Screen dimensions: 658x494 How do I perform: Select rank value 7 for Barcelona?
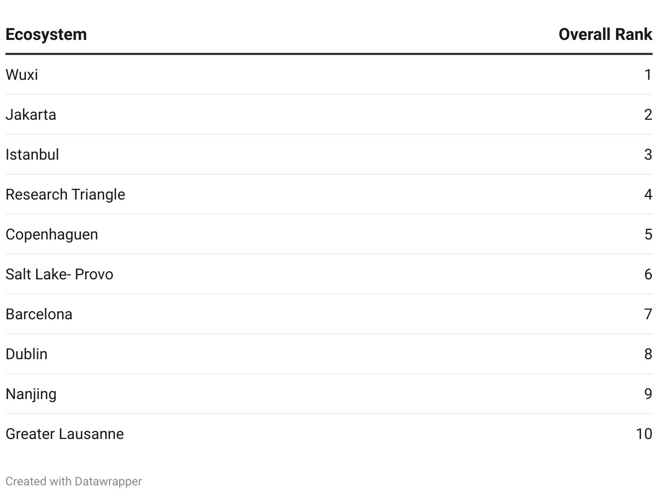tap(648, 314)
